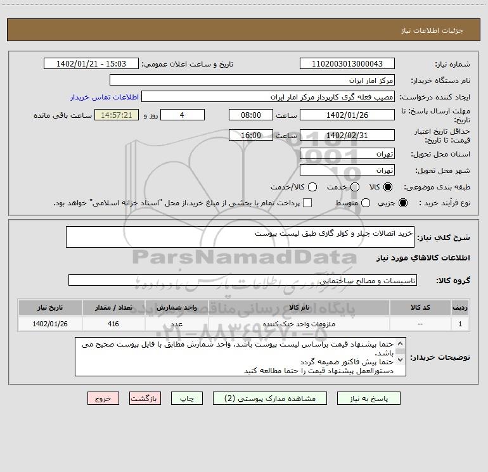Click the response deadline date 1402/01/26 field
The image size is (488, 472).
[x=347, y=115]
